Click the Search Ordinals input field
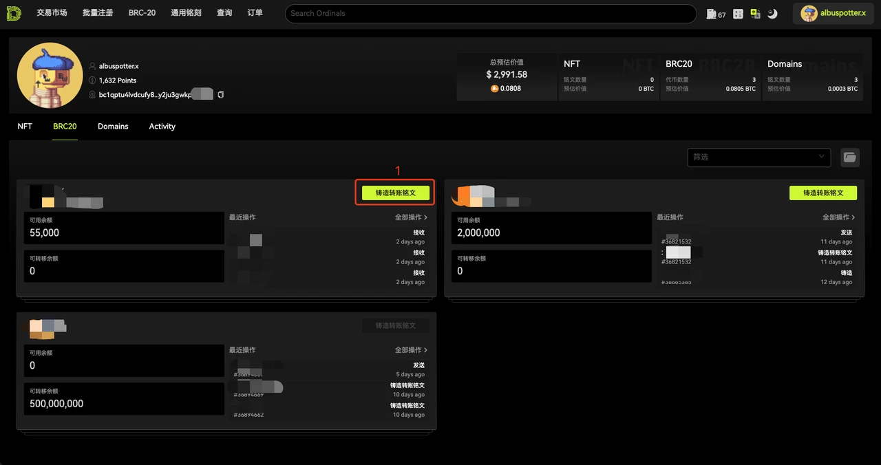881x465 pixels. click(490, 14)
